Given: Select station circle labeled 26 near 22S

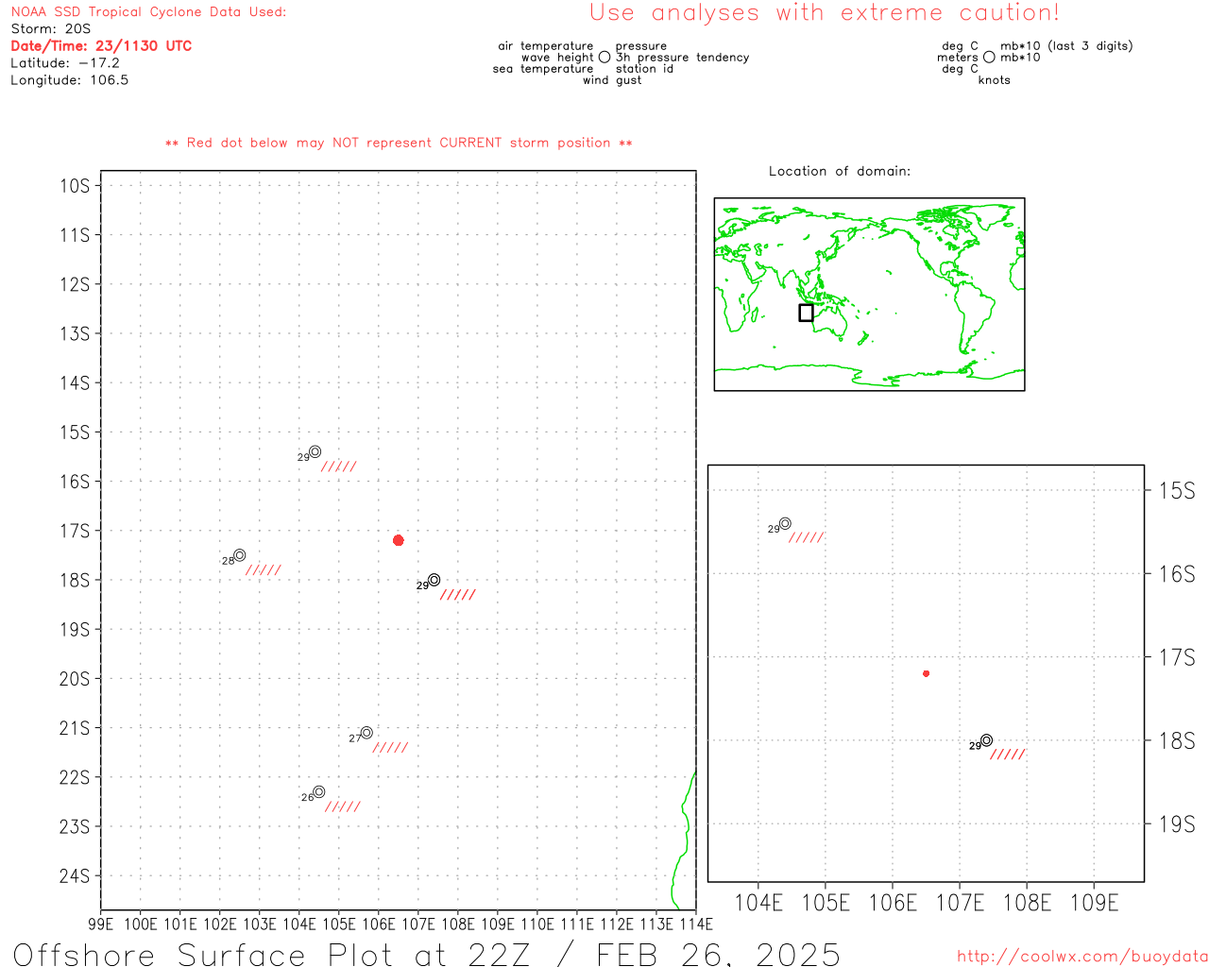Looking at the screenshot, I should point(319,792).
